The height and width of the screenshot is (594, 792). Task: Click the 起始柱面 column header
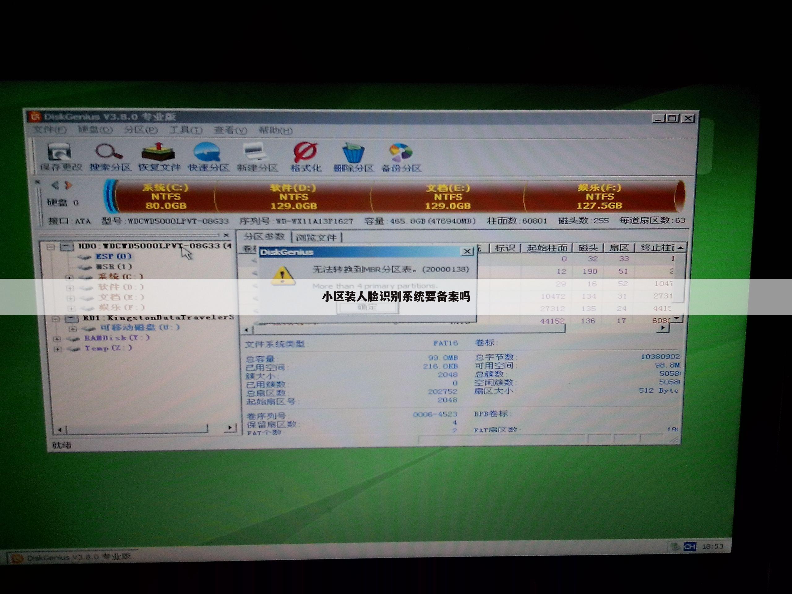pyautogui.click(x=547, y=248)
